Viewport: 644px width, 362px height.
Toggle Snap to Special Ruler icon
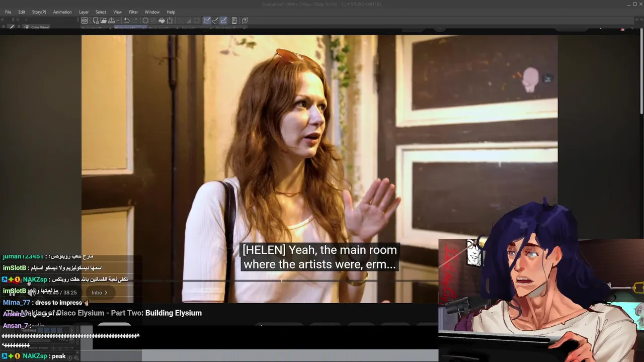[x=215, y=21]
